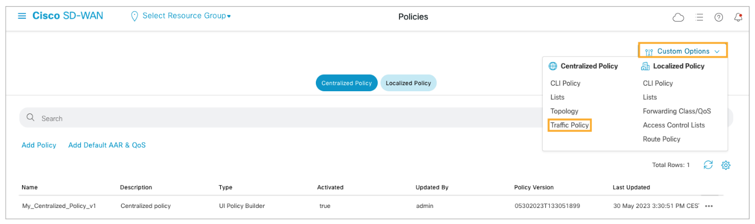Click the search magnifier icon
Viewport: 755px width, 224px height.
pos(31,118)
